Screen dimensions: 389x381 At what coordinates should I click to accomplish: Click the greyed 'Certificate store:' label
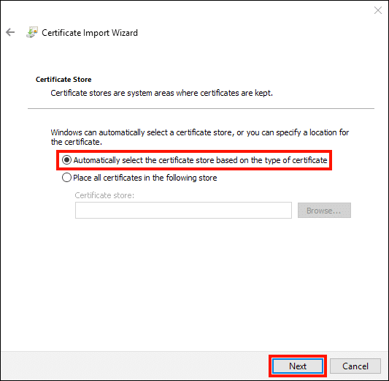pyautogui.click(x=104, y=195)
